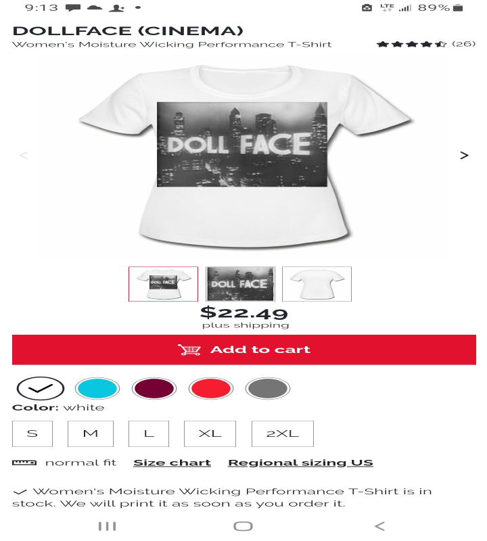Open the star rating reviews
This screenshot has height=541, width=487.
(426, 44)
